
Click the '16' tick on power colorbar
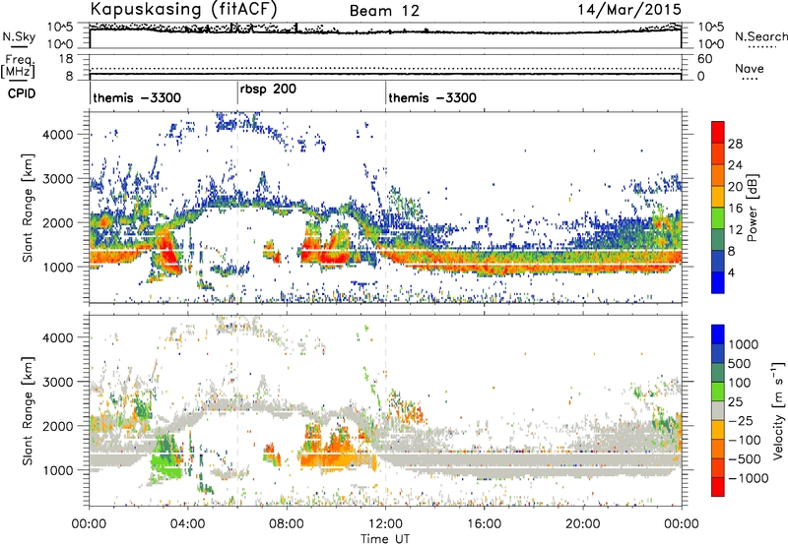click(x=735, y=209)
